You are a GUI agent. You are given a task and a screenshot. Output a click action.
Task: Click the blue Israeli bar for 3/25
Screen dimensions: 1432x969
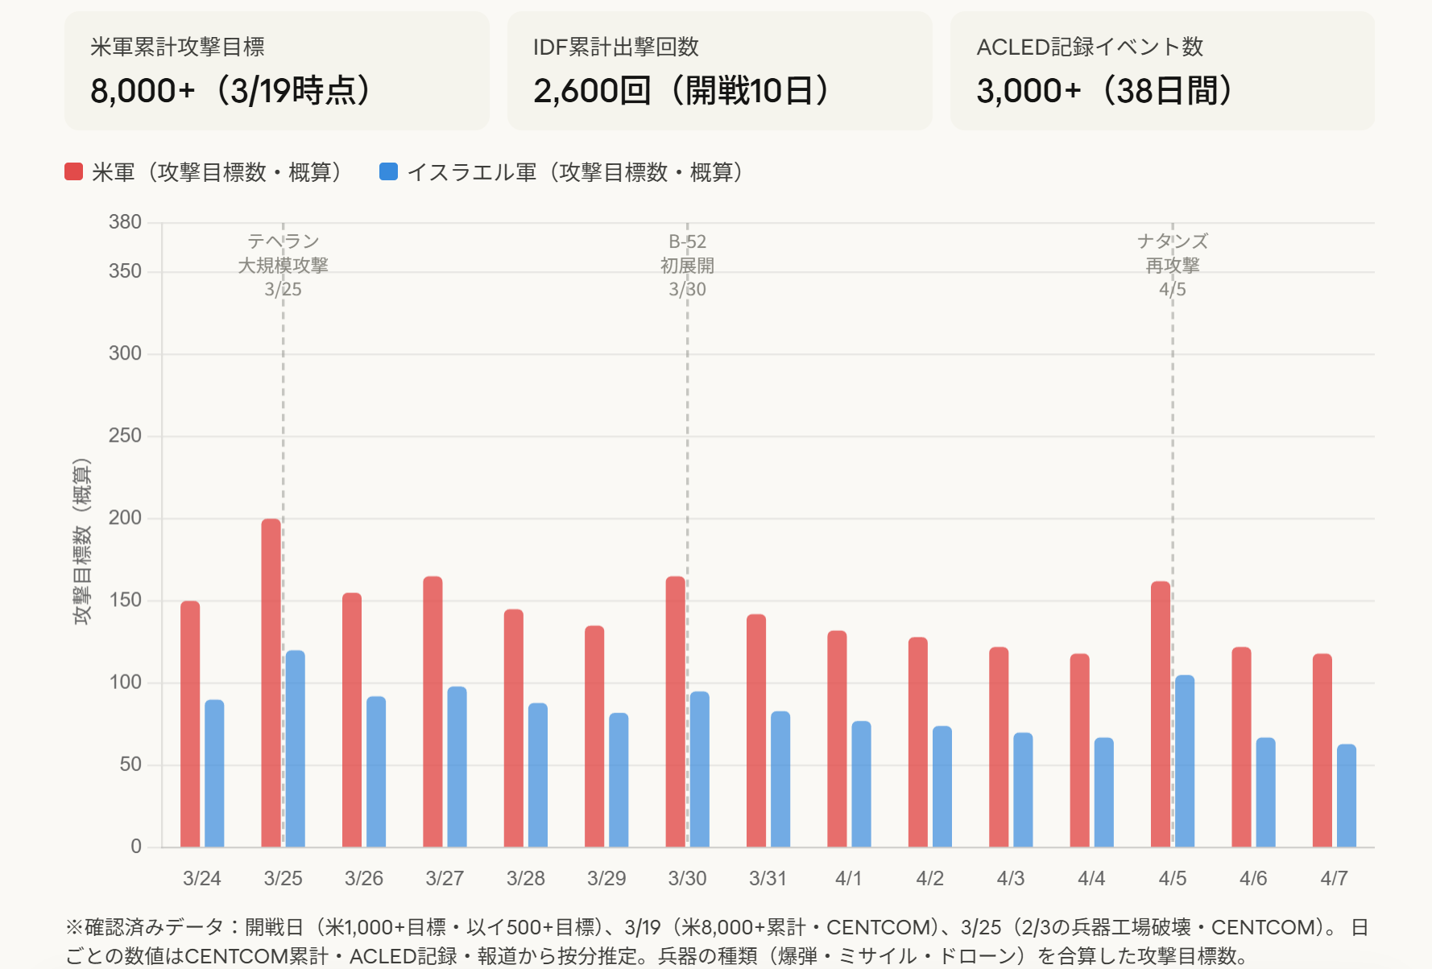296,748
